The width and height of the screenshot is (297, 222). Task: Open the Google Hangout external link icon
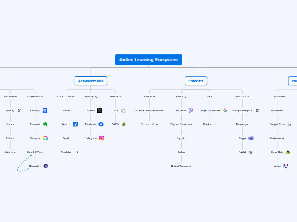coord(257,111)
